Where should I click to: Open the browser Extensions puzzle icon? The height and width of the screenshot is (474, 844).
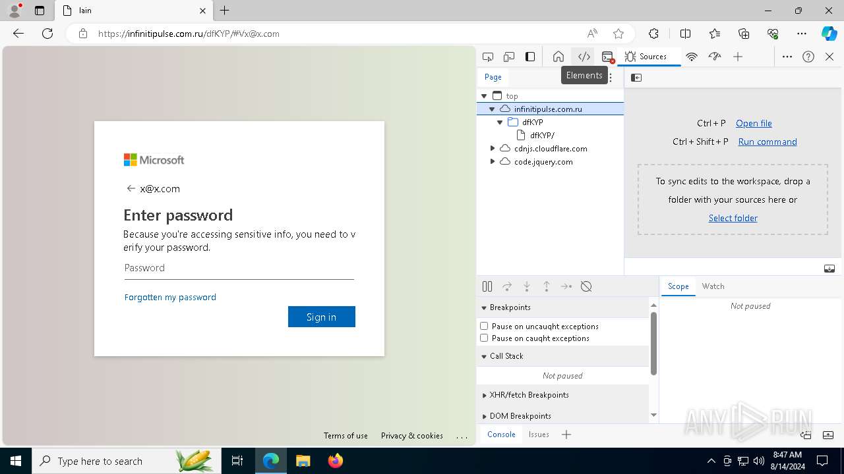[653, 34]
